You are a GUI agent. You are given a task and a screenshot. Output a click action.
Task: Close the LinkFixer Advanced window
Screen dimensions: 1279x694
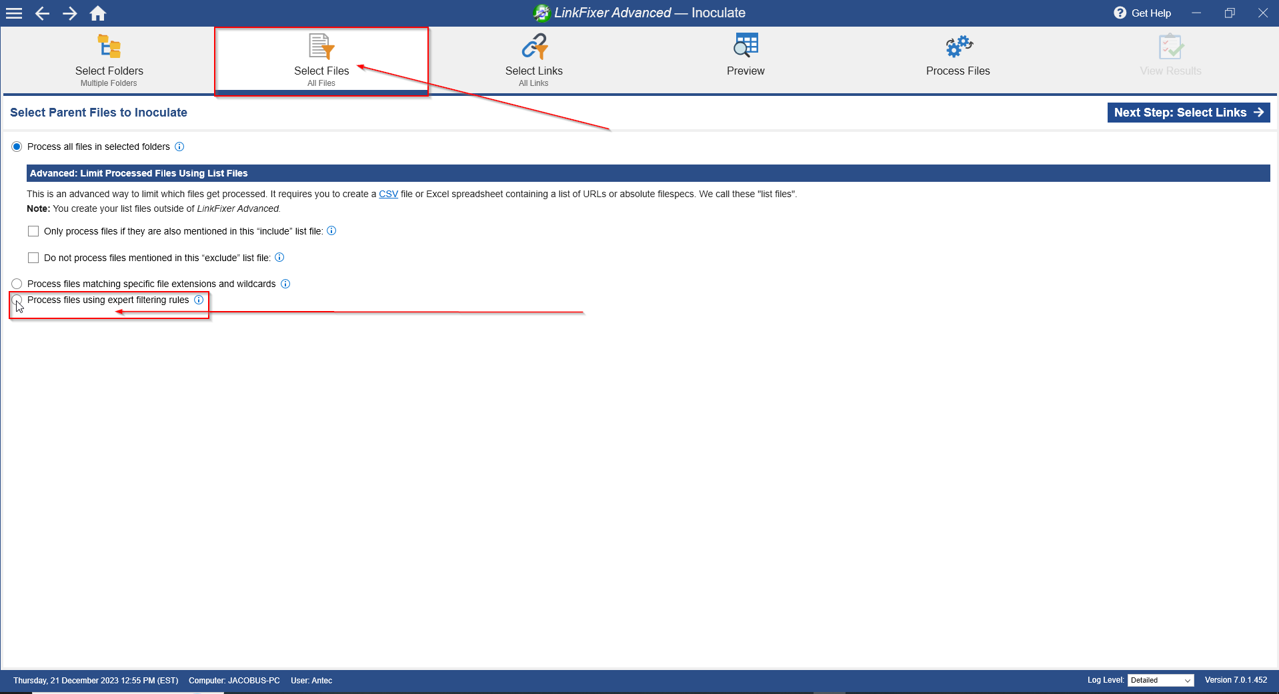coord(1262,13)
